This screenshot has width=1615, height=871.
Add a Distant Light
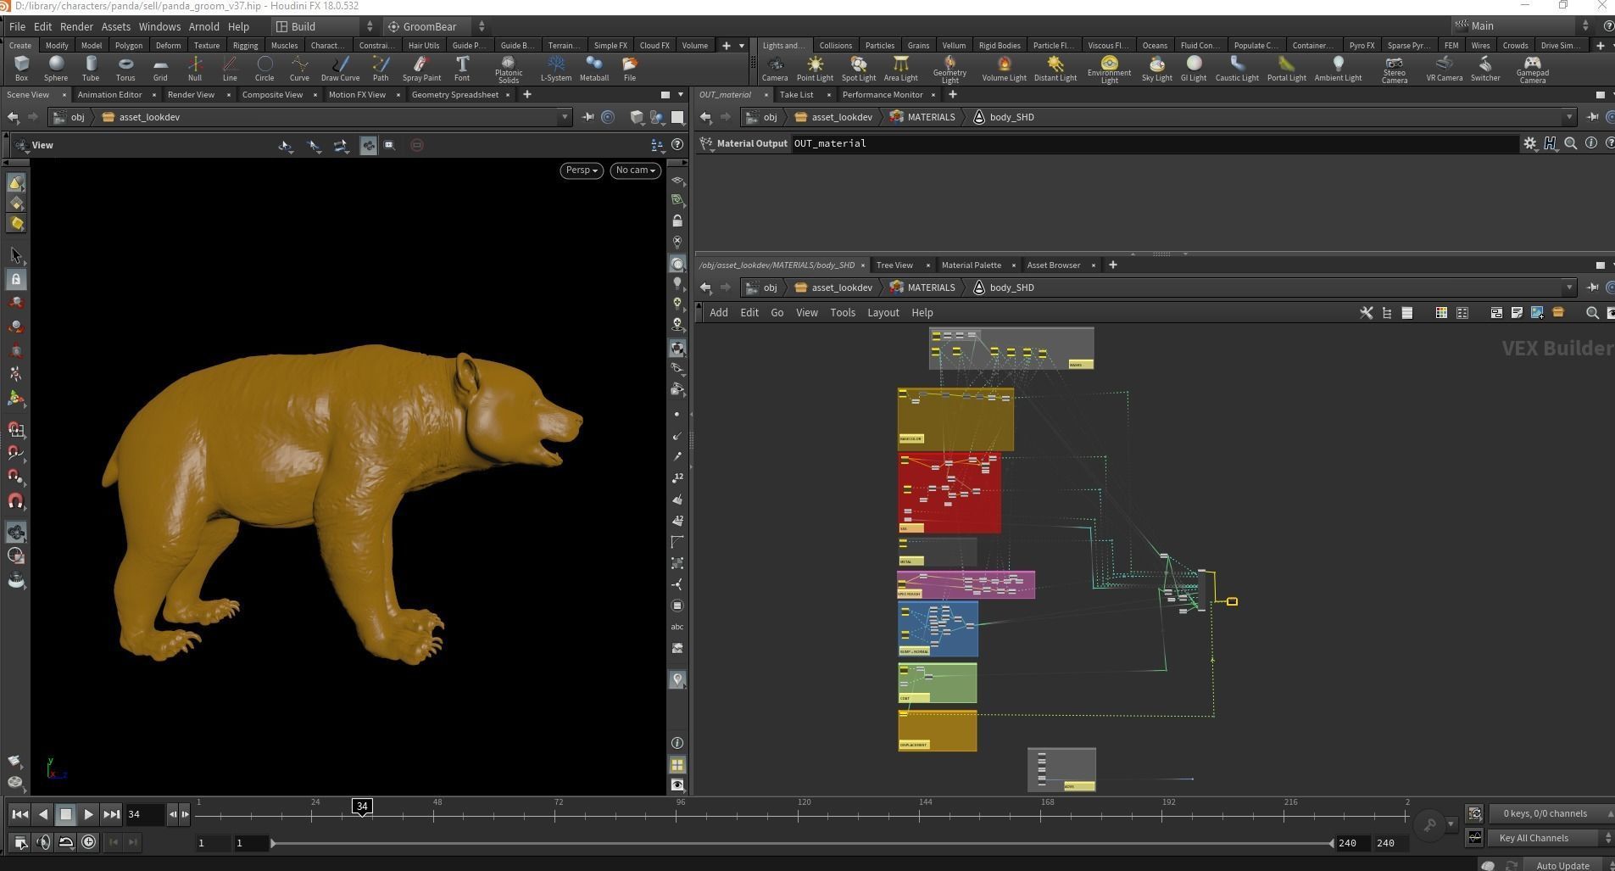pyautogui.click(x=1055, y=68)
